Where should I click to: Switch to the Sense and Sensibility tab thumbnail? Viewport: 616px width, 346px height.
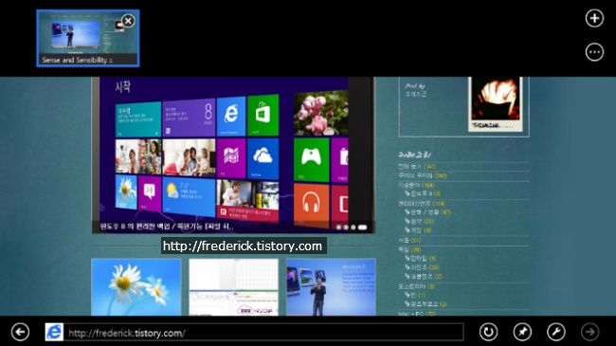pos(87,38)
